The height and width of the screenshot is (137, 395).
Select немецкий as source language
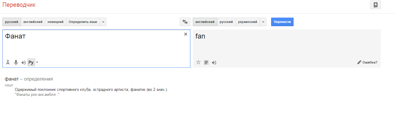click(56, 22)
